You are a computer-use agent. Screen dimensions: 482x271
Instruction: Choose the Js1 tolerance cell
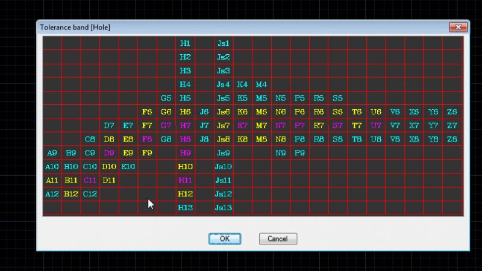(224, 43)
